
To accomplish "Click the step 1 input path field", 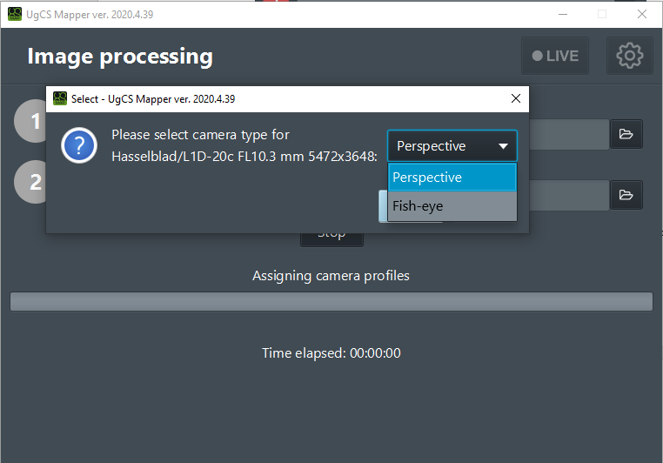I will click(569, 134).
